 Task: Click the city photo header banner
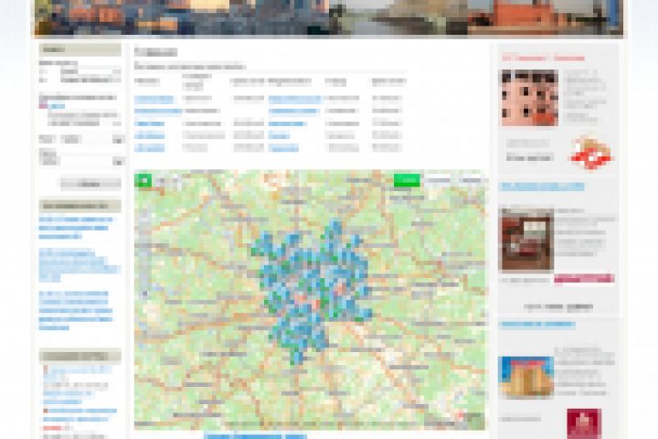click(x=329, y=17)
